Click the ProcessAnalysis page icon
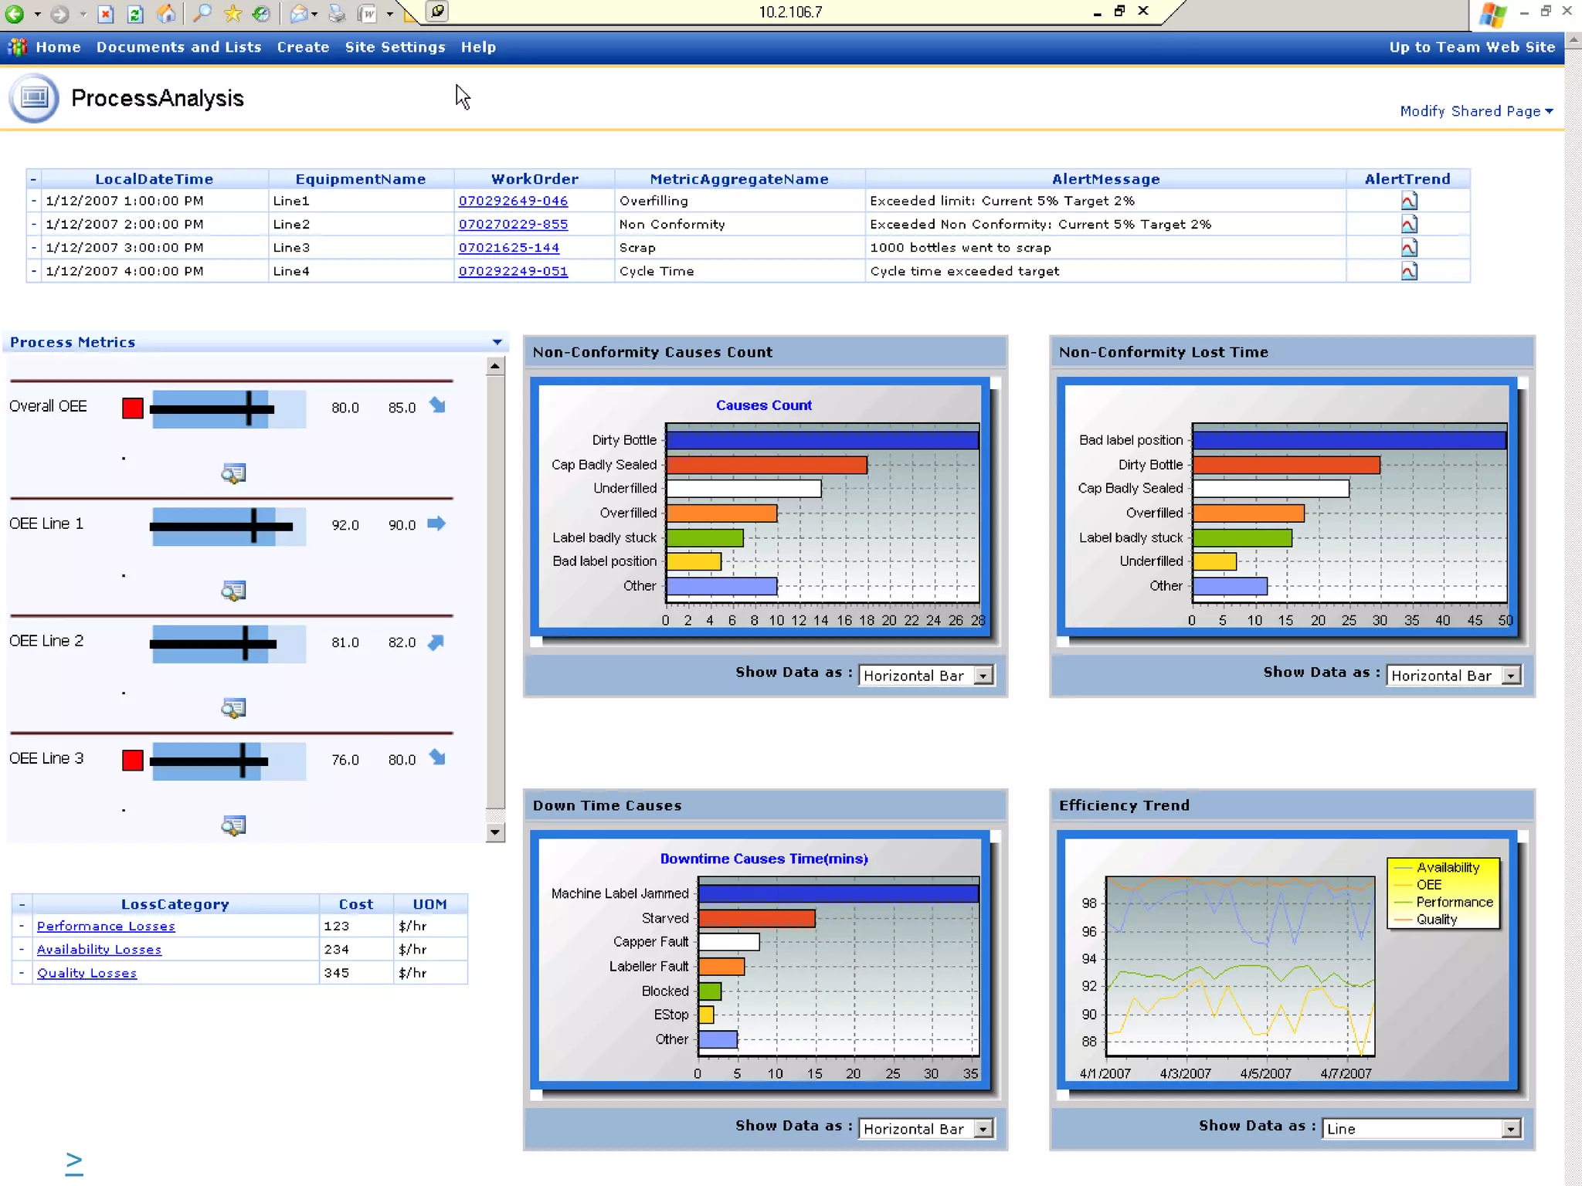Image resolution: width=1582 pixels, height=1186 pixels. click(x=34, y=98)
